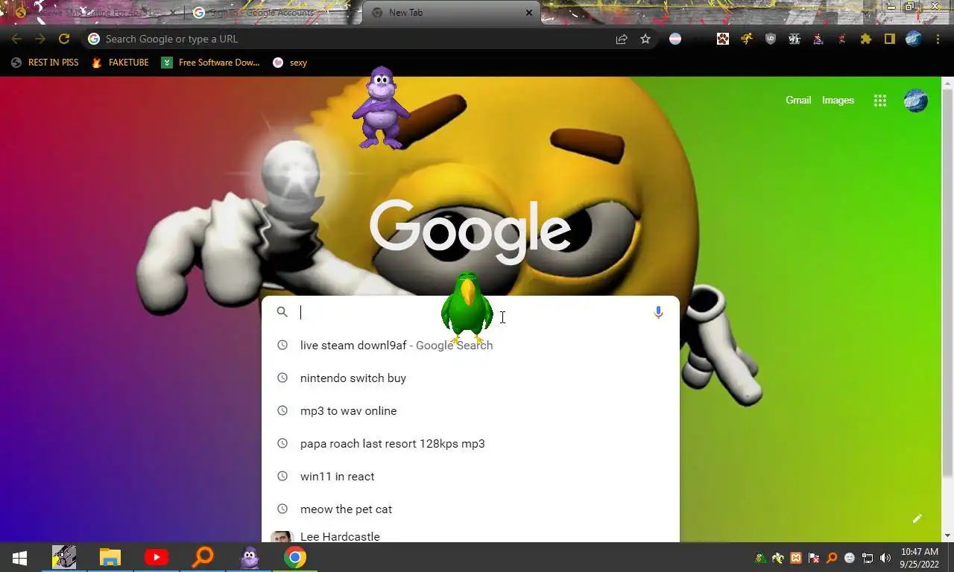Open the uBlock Origin shield extension

771,39
